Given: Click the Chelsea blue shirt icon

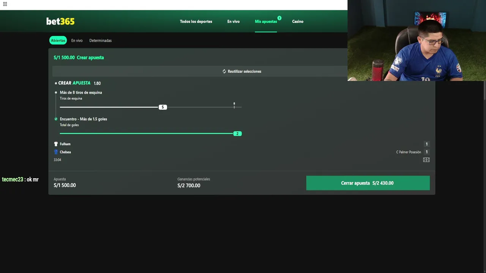Looking at the screenshot, I should point(56,152).
